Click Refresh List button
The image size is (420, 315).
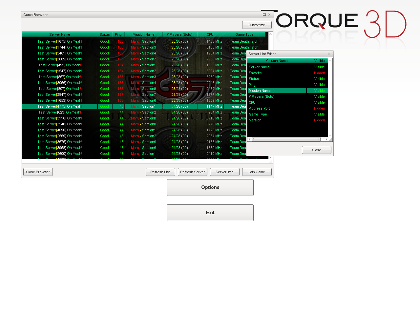160,172
